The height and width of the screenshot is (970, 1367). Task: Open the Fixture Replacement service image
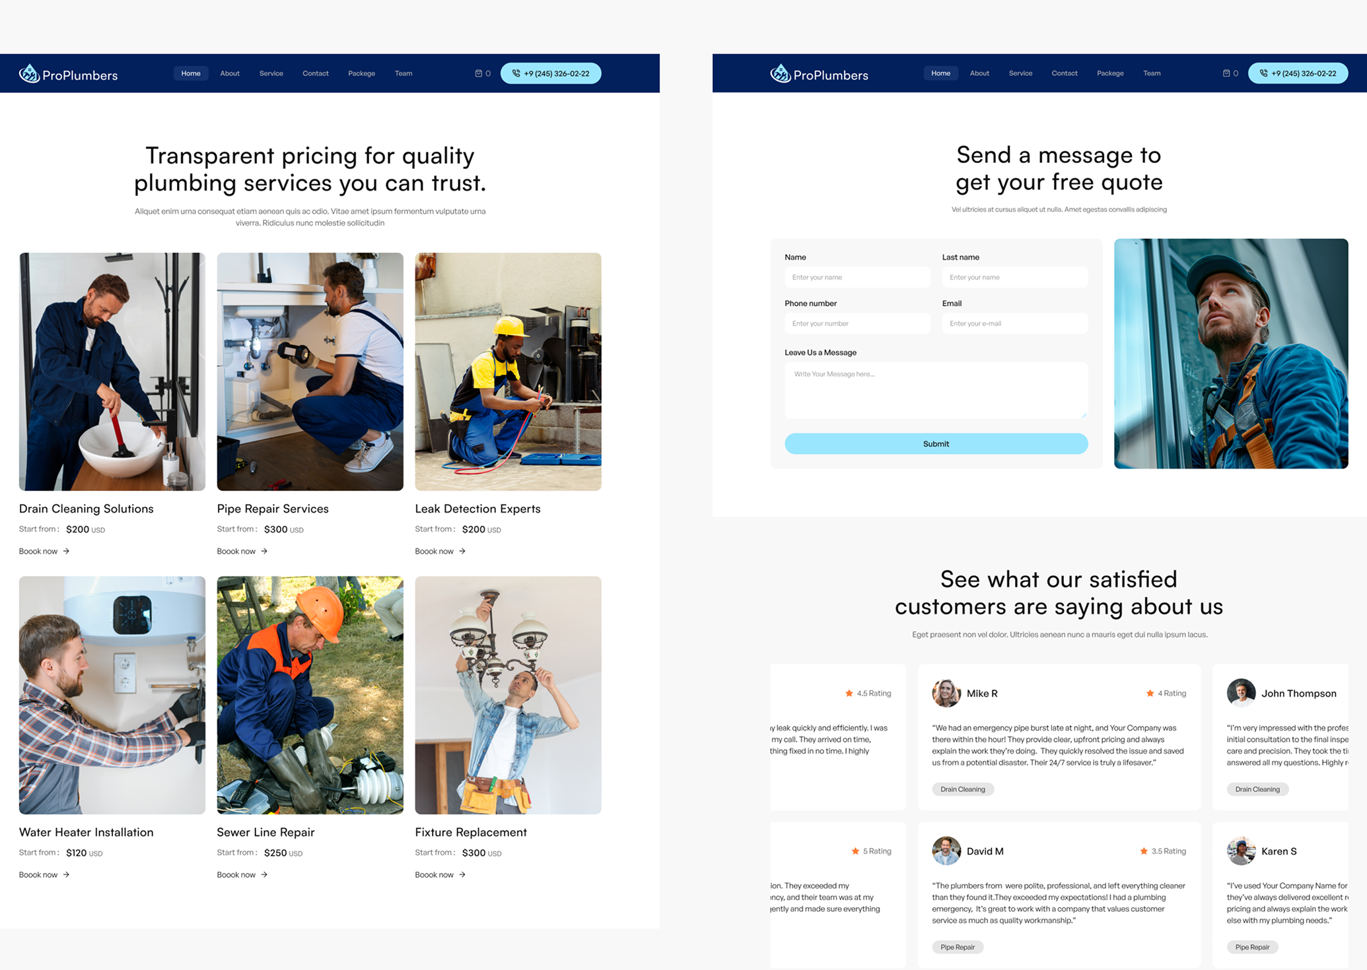[x=508, y=695]
